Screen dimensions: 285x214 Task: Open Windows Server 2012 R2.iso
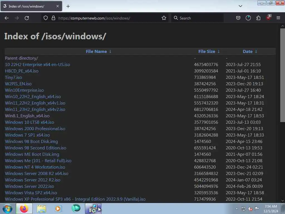point(33,180)
